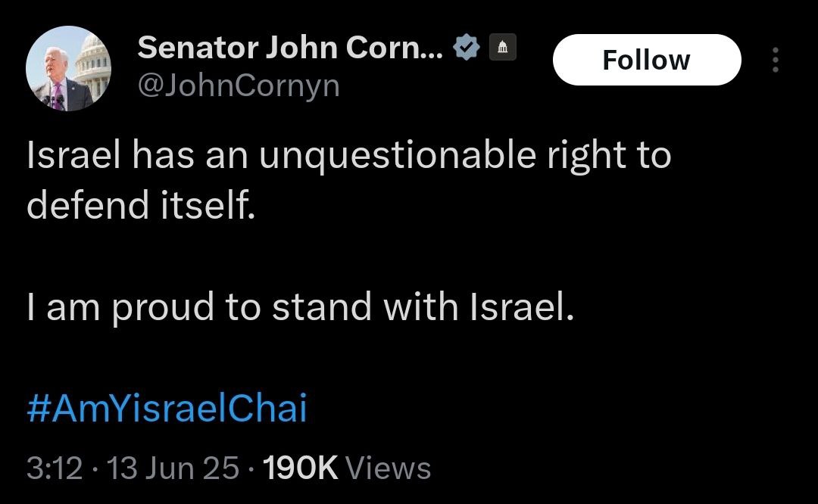Click the 3:12 post time
The height and width of the screenshot is (504, 818).
(x=54, y=468)
